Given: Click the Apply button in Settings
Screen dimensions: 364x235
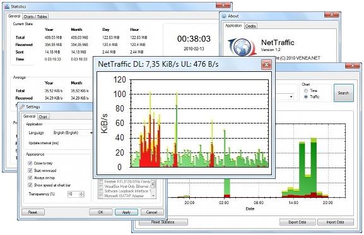Looking at the screenshot, I should point(126,212).
